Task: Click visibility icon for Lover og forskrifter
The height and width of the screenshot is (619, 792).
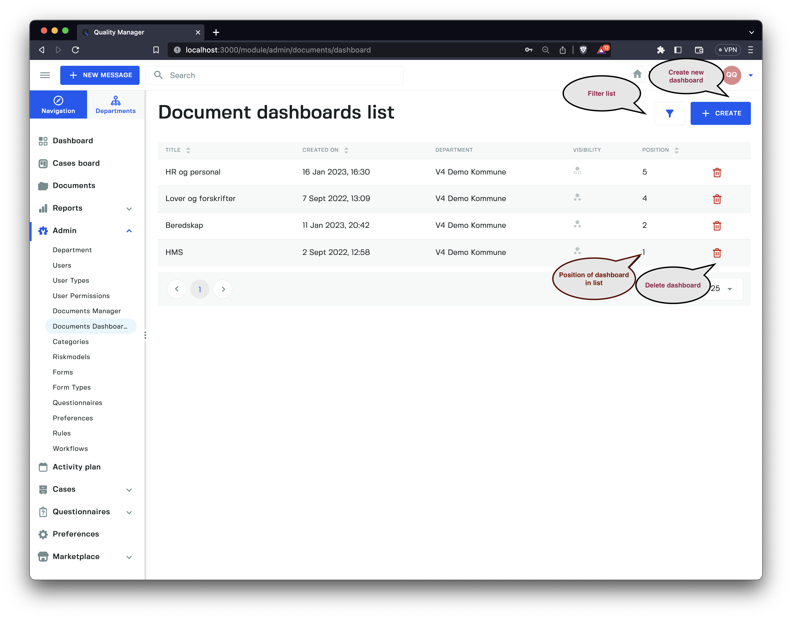Action: pyautogui.click(x=577, y=198)
